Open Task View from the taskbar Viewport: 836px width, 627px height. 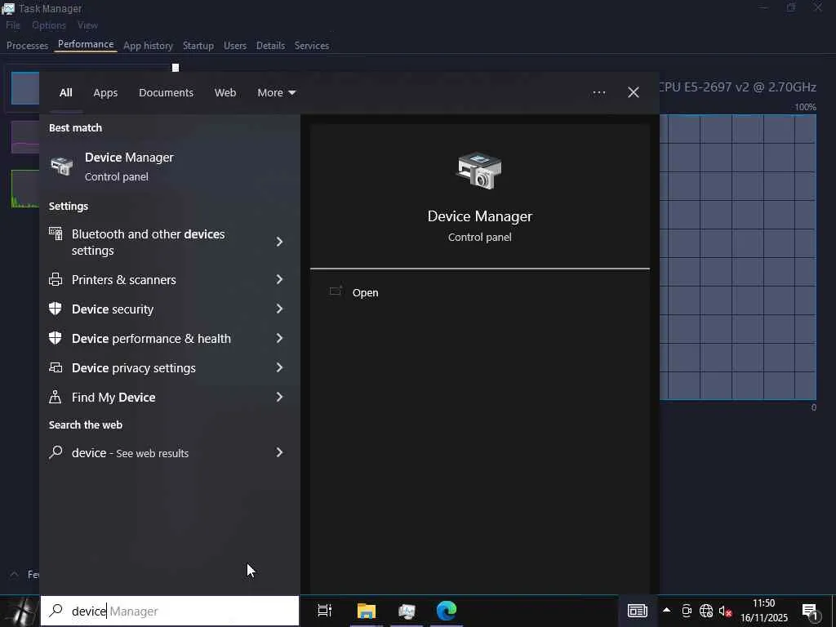[325, 611]
